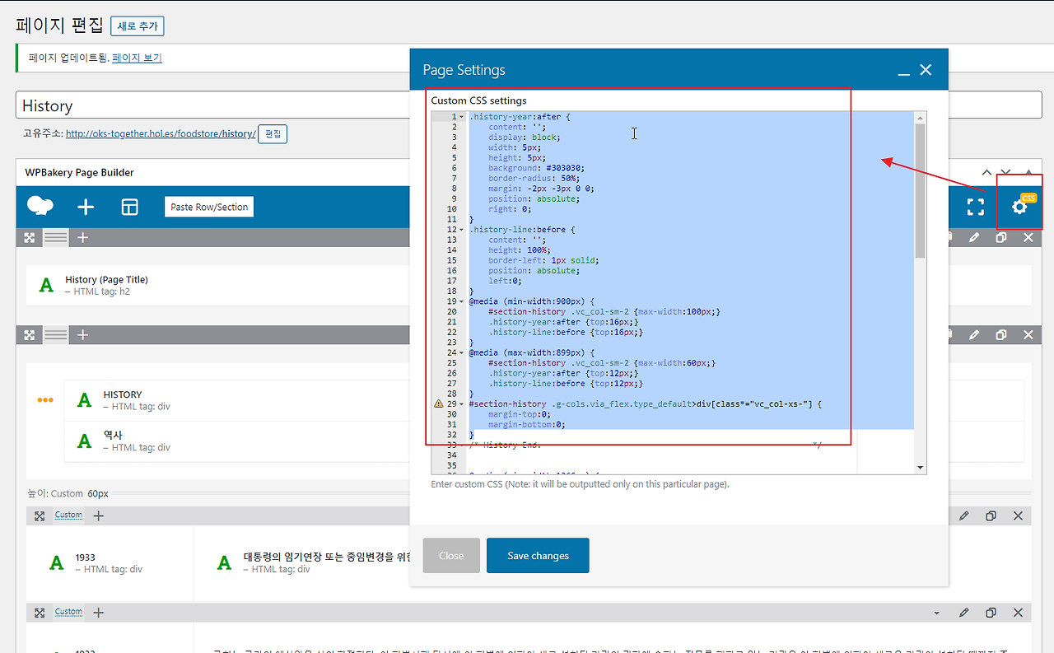
Task: Clone the row containing 역사
Action: (x=1001, y=335)
